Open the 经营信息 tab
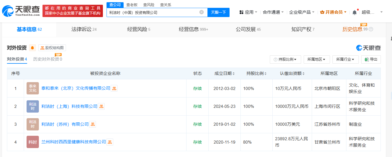Viewport: 392px width, 157px height. (193, 29)
